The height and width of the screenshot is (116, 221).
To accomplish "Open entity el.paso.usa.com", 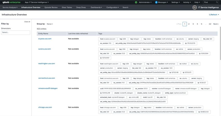I will pyautogui.click(x=45, y=39).
